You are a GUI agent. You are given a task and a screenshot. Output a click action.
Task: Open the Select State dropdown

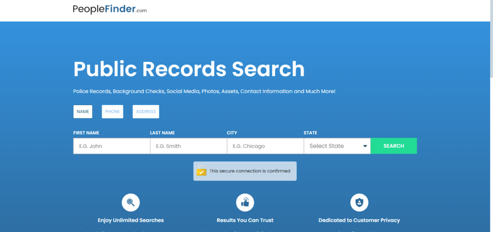tap(332, 146)
